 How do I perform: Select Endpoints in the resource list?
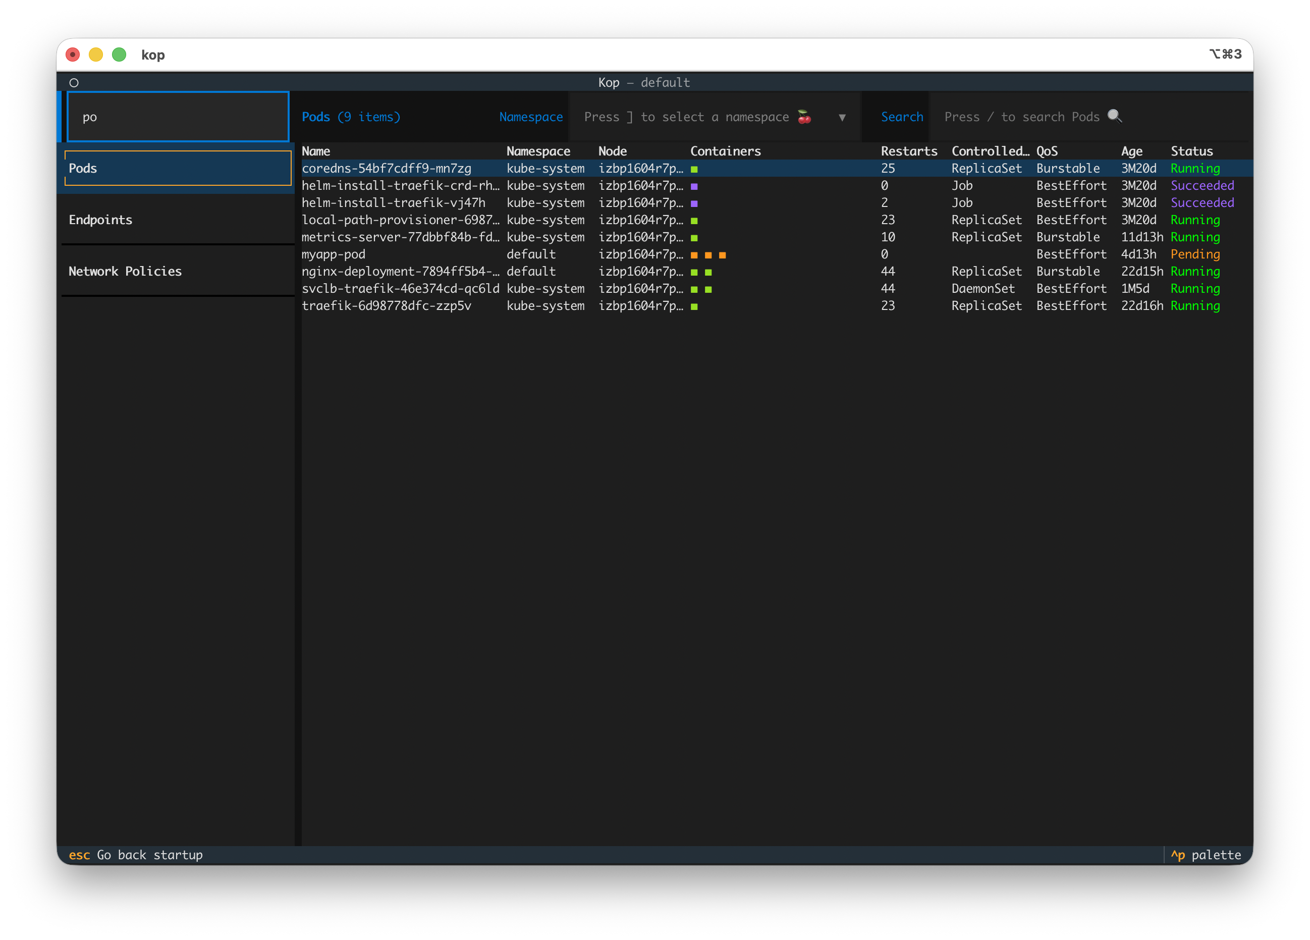point(178,220)
